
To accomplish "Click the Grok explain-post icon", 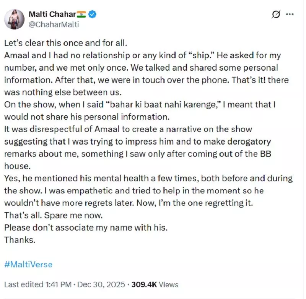I will coord(275,14).
